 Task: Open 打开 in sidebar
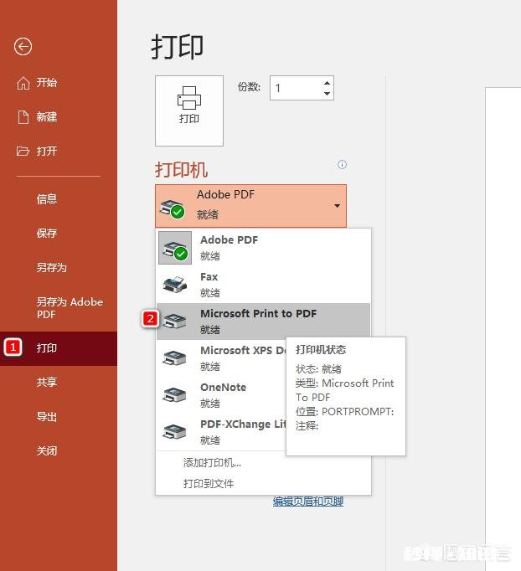pyautogui.click(x=47, y=151)
